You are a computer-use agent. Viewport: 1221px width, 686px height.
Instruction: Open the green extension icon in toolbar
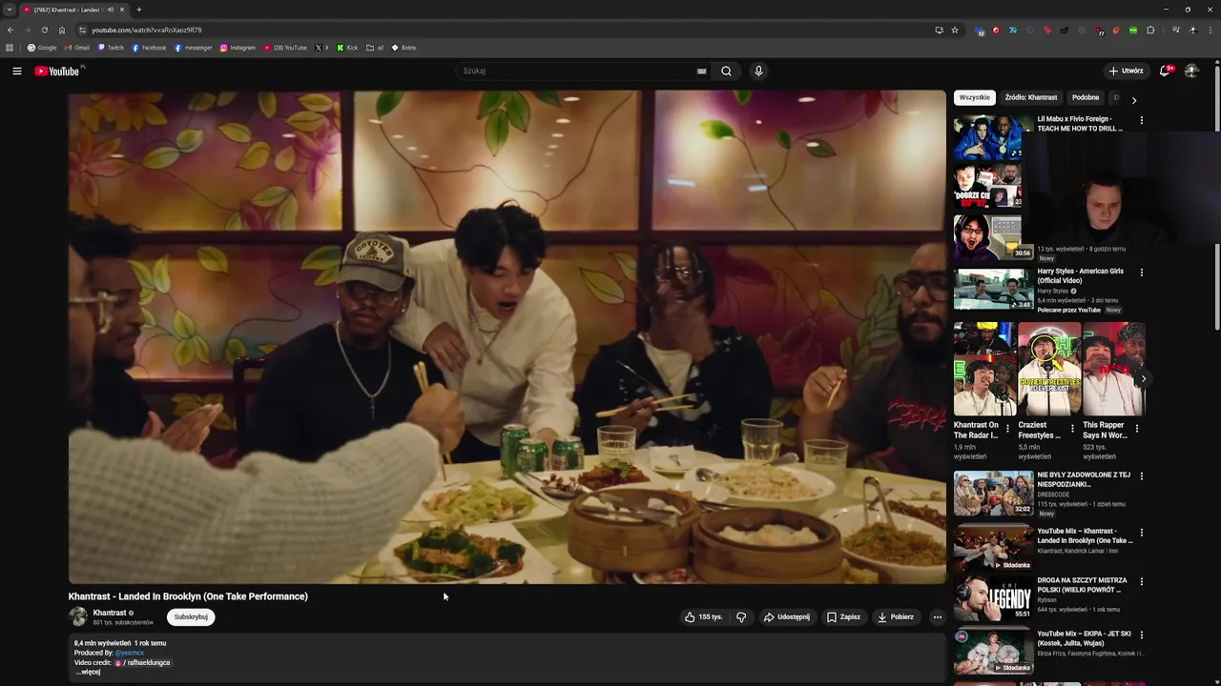(x=1133, y=30)
